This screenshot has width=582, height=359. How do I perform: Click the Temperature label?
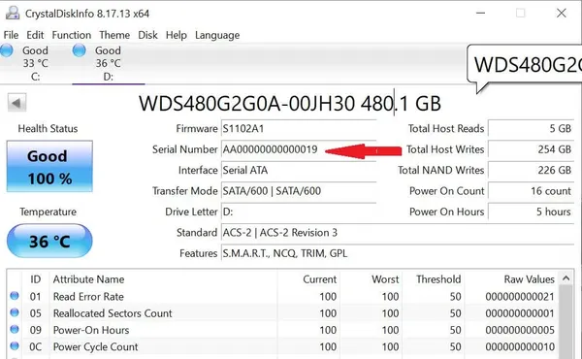click(x=48, y=212)
